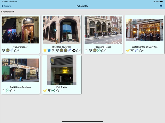Open Pelt Trader photo
165x123 pixels.
pyautogui.click(x=62, y=70)
